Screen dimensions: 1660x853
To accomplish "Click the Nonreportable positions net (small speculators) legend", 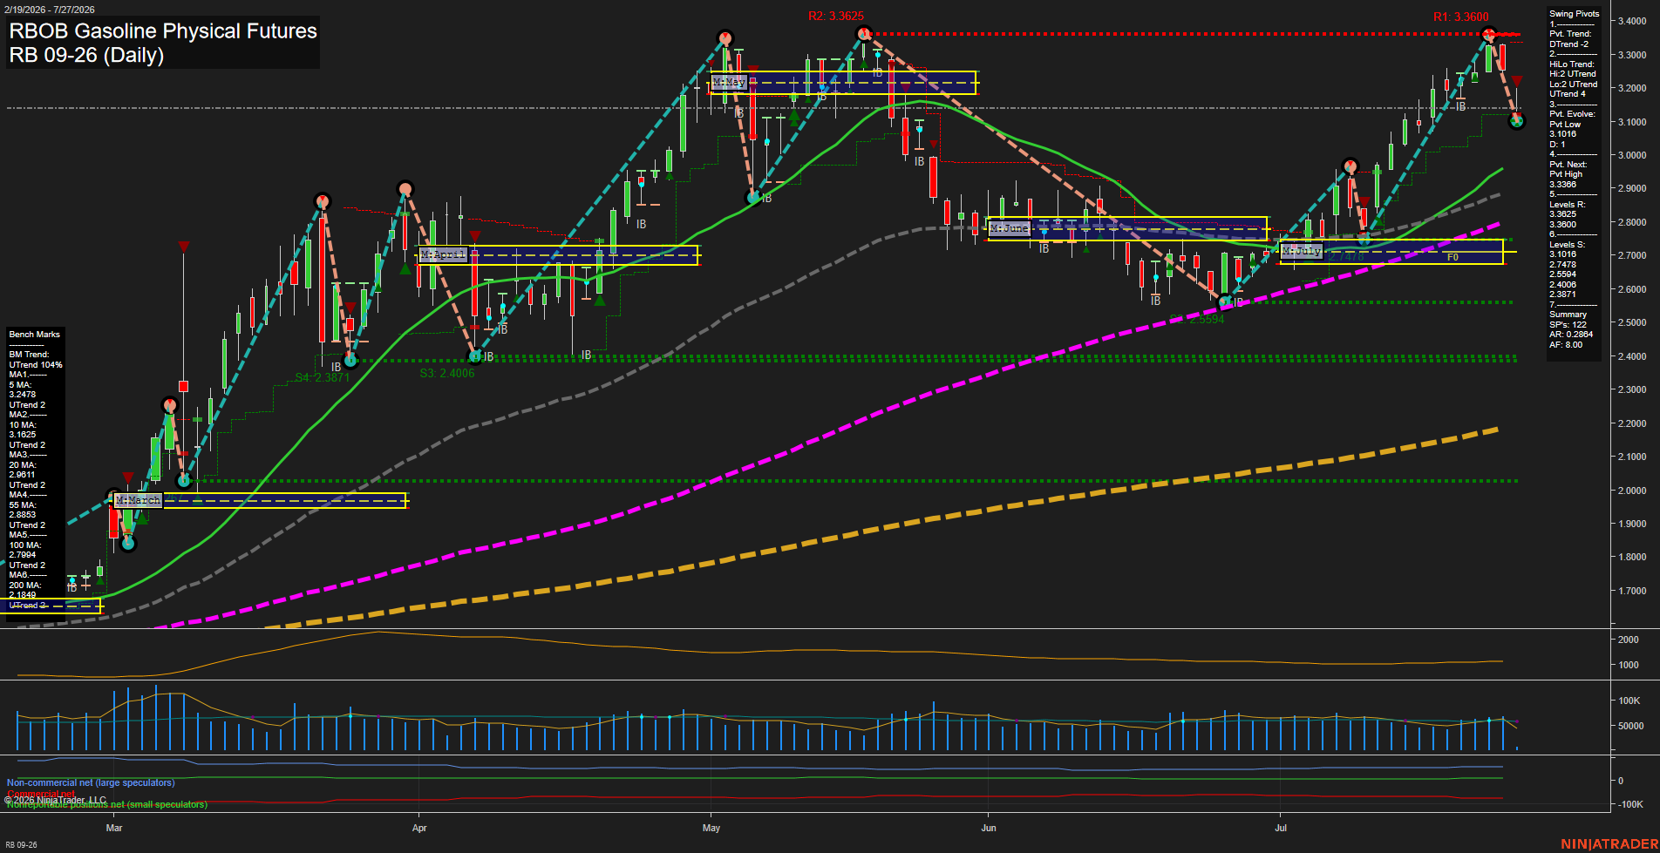I will pyautogui.click(x=107, y=804).
